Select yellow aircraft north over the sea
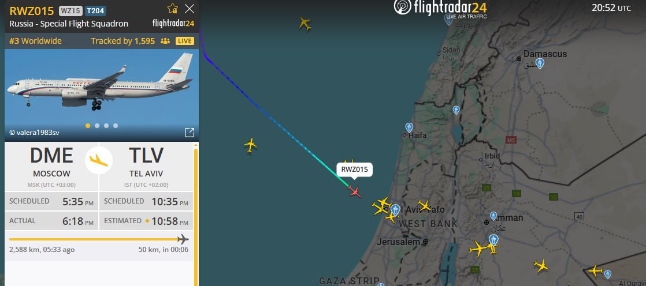Screen dimensions: 646x286 [x=305, y=24]
